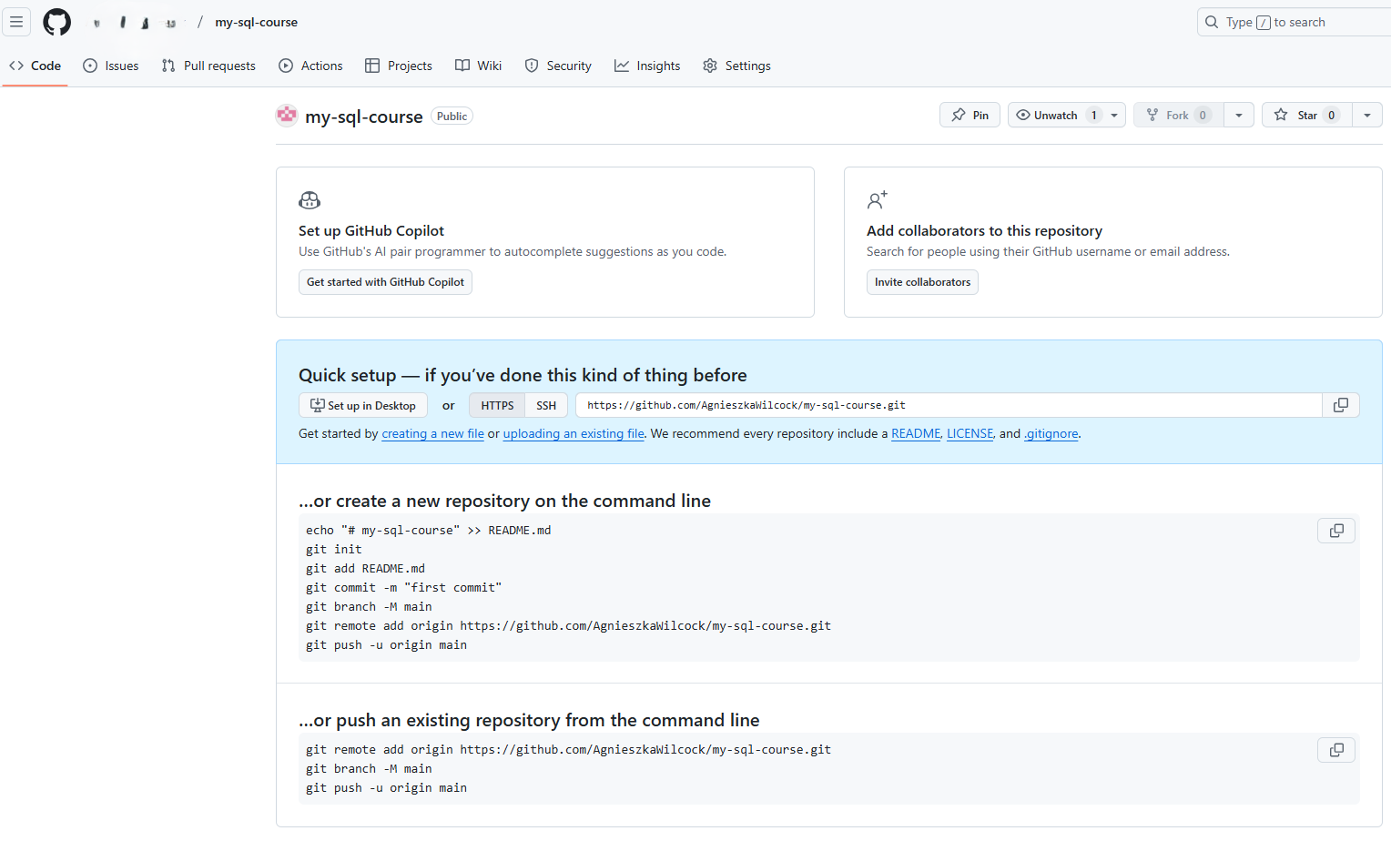This screenshot has height=841, width=1391.
Task: Open the creating a new file link
Action: tap(432, 434)
